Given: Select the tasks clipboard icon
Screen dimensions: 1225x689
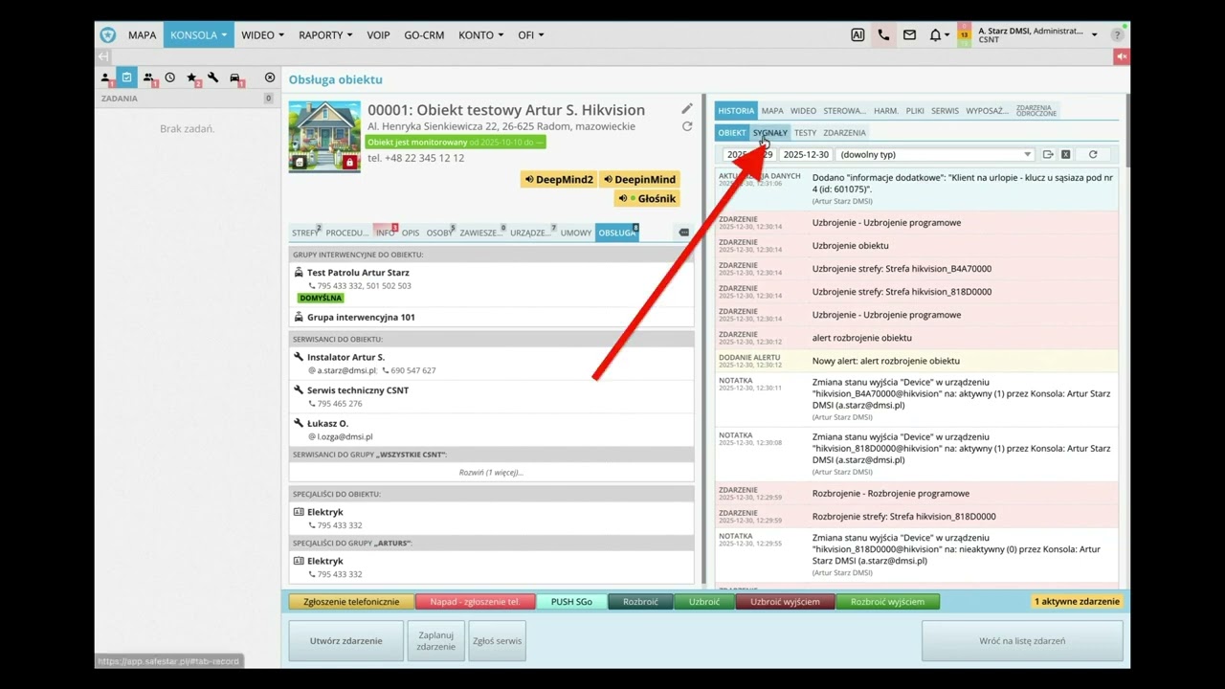Looking at the screenshot, I should click(x=126, y=78).
